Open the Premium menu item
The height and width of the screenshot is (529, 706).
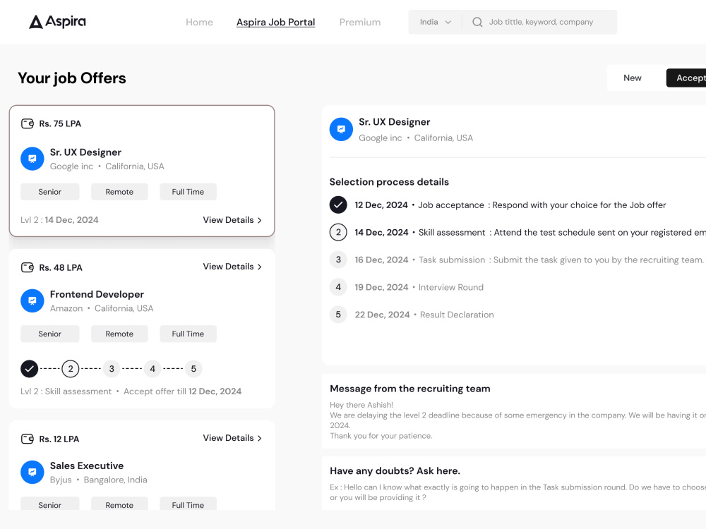click(x=360, y=22)
